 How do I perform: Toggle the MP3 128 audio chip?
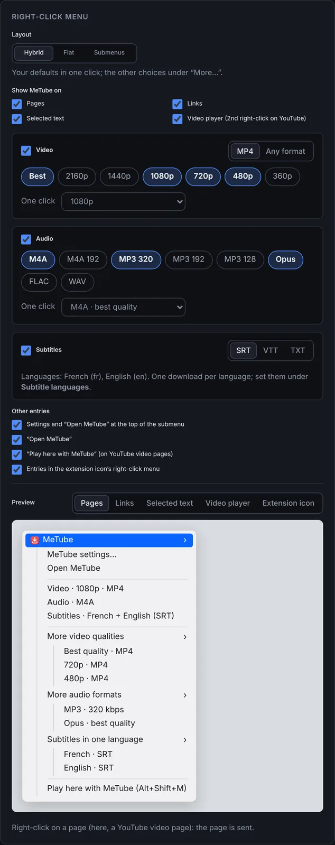240,259
